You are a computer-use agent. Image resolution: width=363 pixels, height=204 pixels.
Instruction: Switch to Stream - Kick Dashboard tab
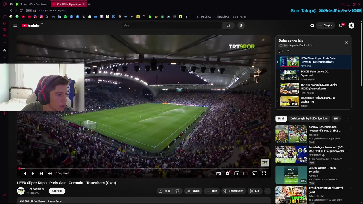point(32,4)
